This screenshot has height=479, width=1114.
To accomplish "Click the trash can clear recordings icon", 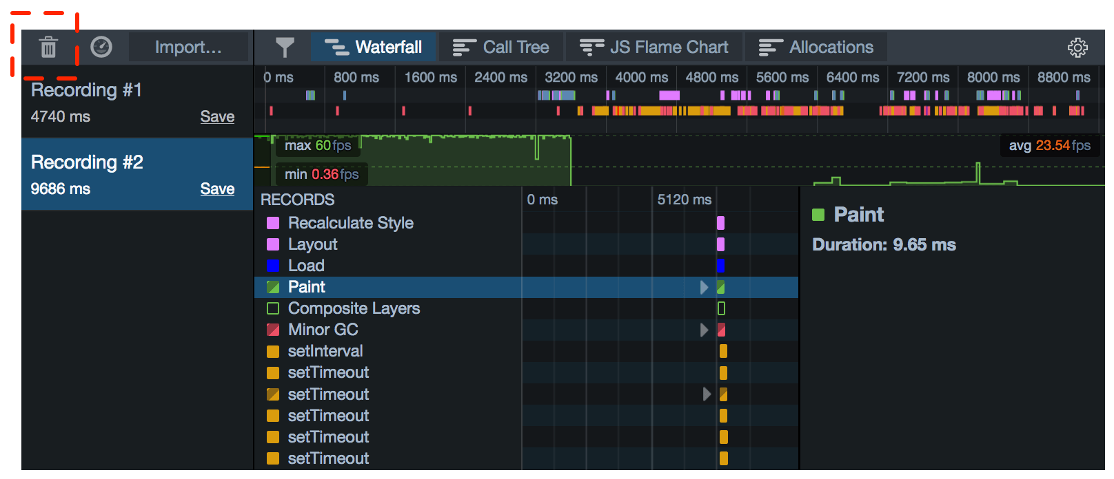I will pyautogui.click(x=48, y=47).
